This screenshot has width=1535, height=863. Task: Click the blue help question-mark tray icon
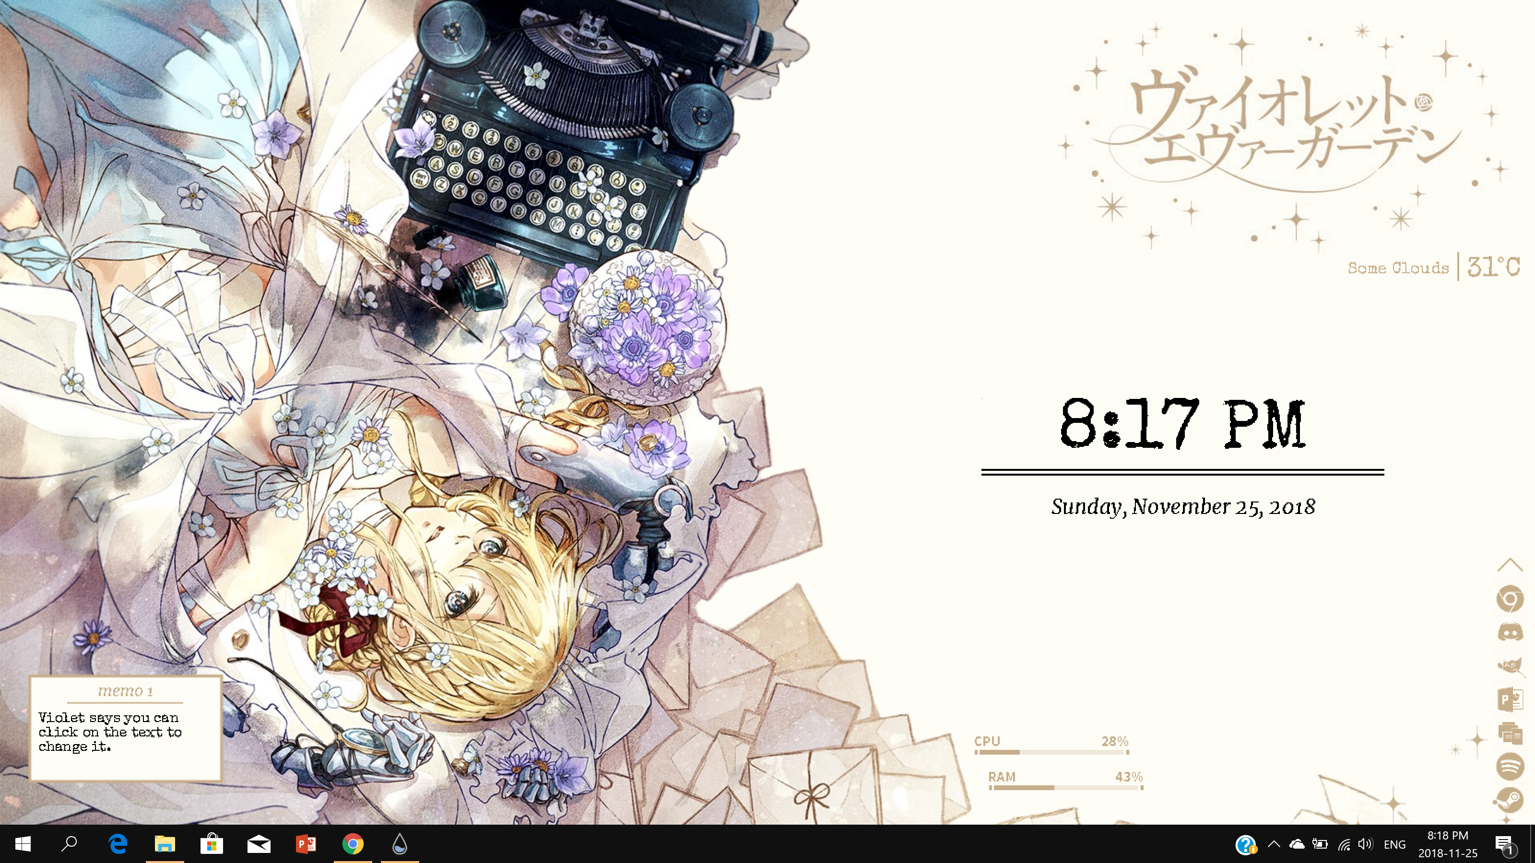(x=1246, y=844)
